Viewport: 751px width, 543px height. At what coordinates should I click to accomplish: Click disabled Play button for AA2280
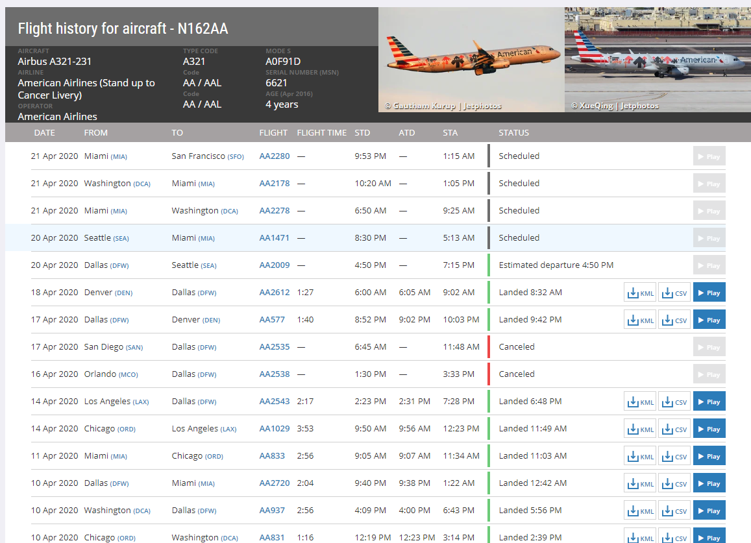coord(709,156)
